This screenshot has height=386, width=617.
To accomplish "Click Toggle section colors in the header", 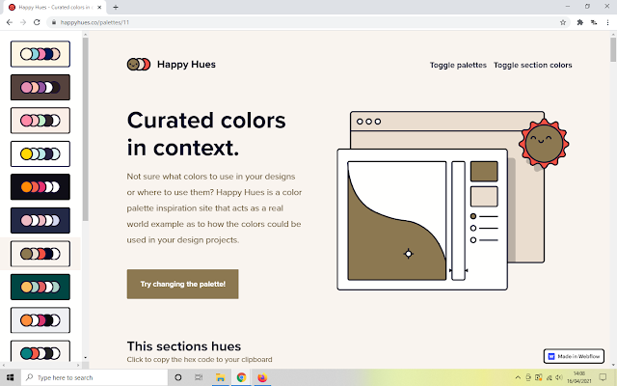I will [533, 65].
